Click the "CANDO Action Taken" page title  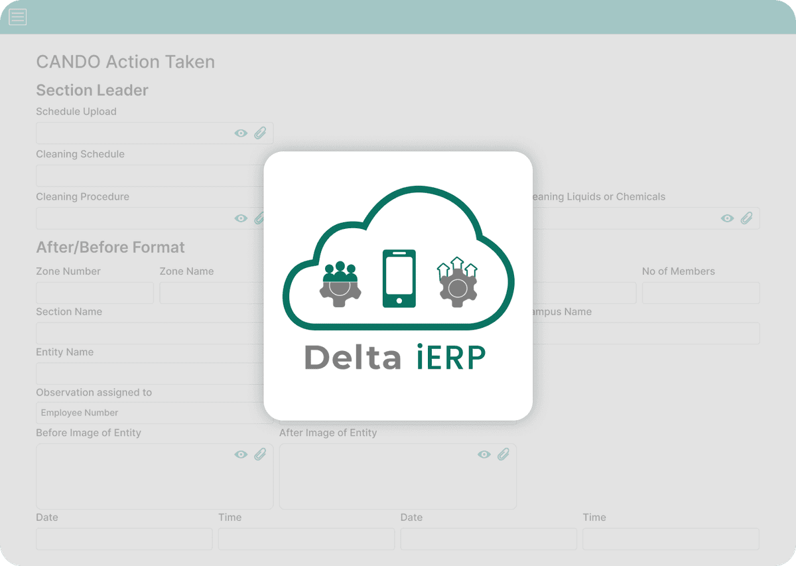click(125, 62)
